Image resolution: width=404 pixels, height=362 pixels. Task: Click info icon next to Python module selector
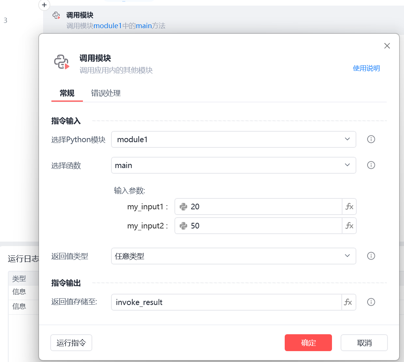[371, 139]
